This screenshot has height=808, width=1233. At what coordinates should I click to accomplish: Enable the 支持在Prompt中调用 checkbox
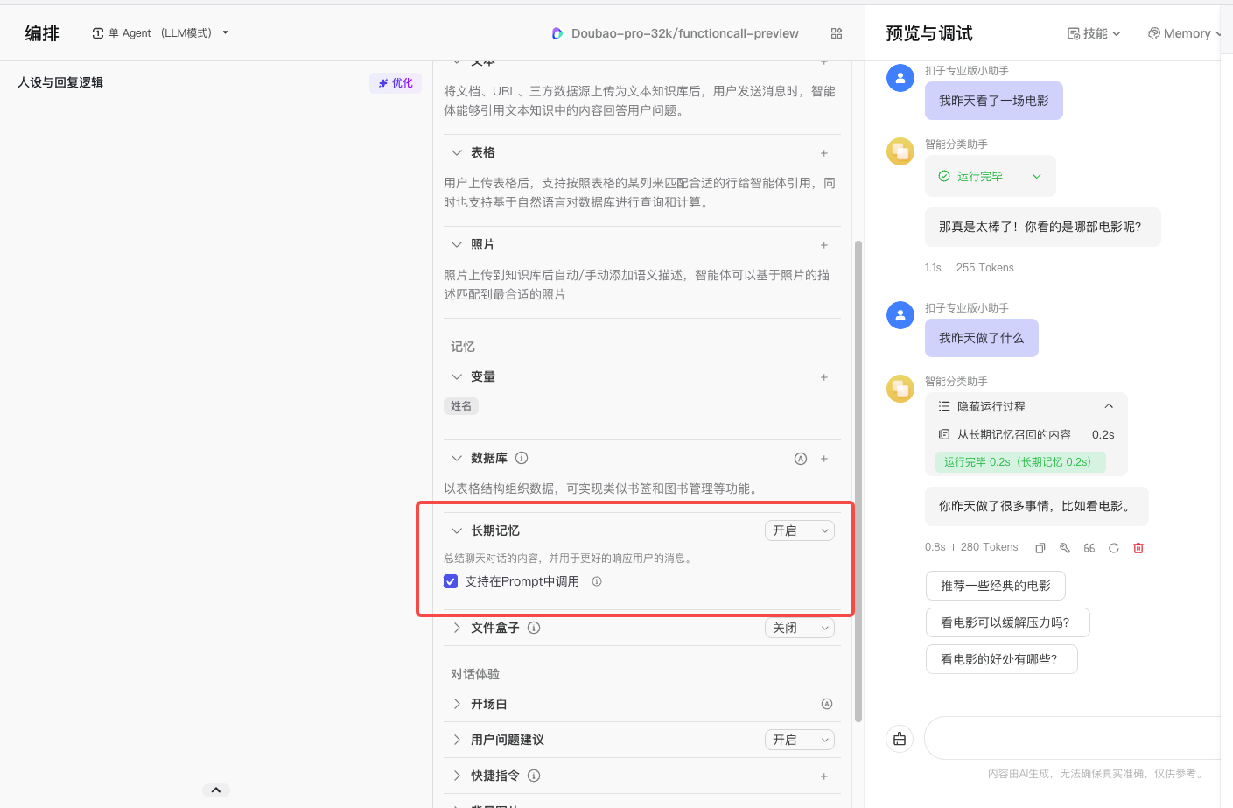point(451,581)
